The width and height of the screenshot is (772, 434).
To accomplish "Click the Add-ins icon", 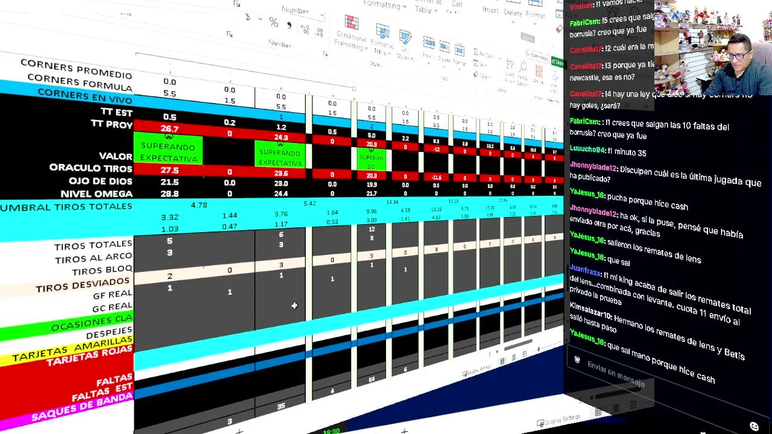I will pyautogui.click(x=539, y=71).
